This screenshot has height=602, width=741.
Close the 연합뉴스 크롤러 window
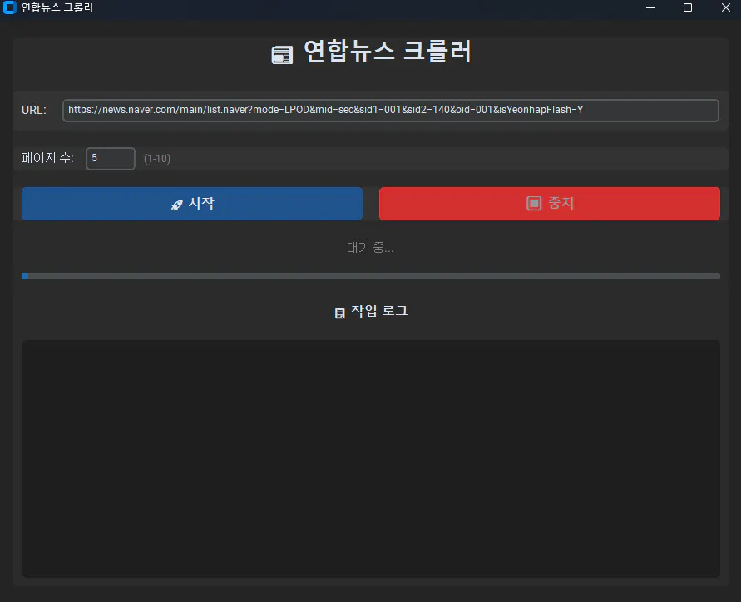click(725, 7)
